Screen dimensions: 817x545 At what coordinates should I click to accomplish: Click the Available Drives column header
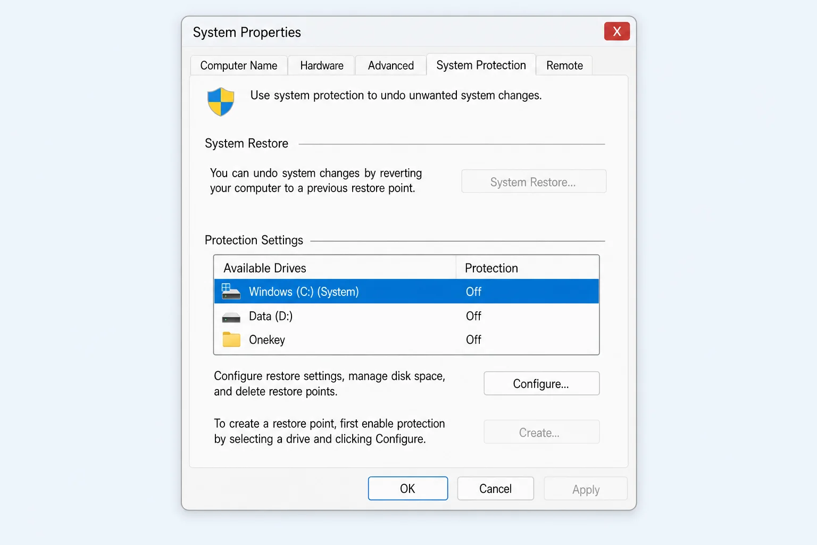click(x=335, y=268)
